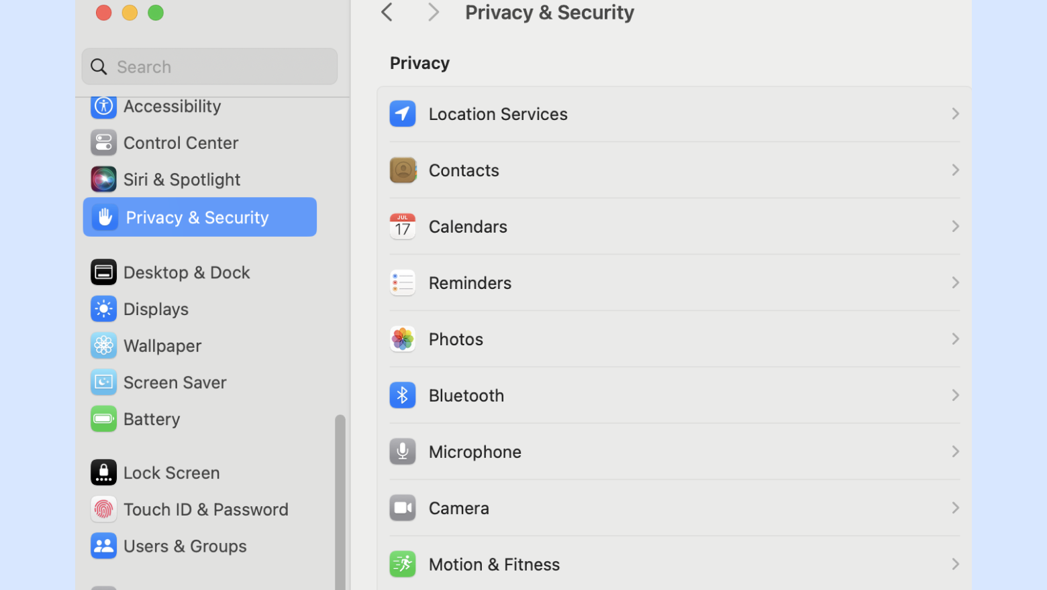The width and height of the screenshot is (1047, 590).
Task: Click the sidebar vertical scrollbar
Action: click(340, 502)
